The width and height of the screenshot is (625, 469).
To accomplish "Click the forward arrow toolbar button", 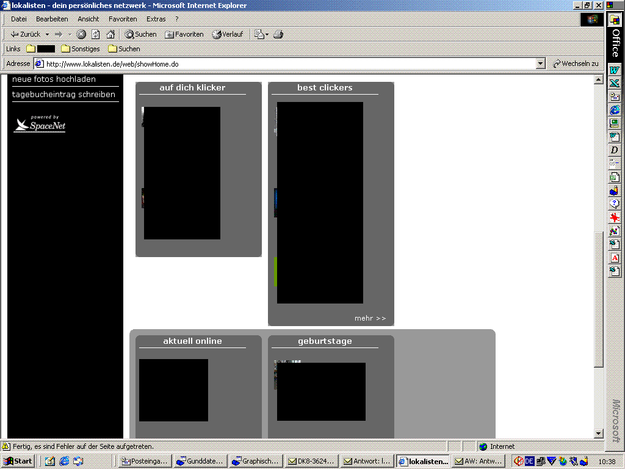I will [x=59, y=34].
